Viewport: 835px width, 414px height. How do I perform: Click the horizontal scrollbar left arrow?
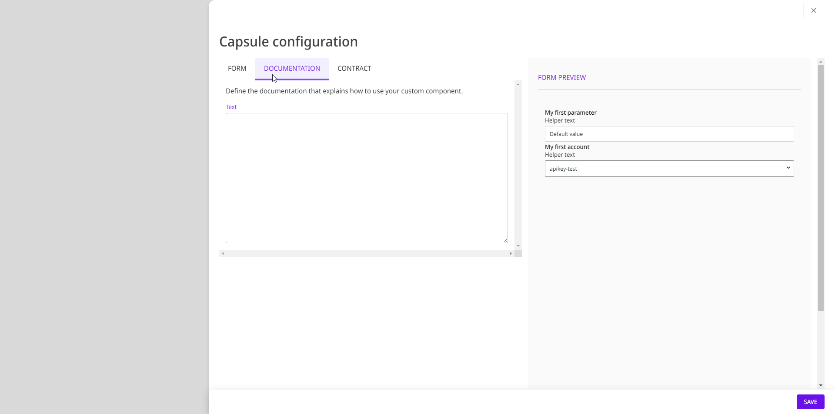(x=223, y=253)
